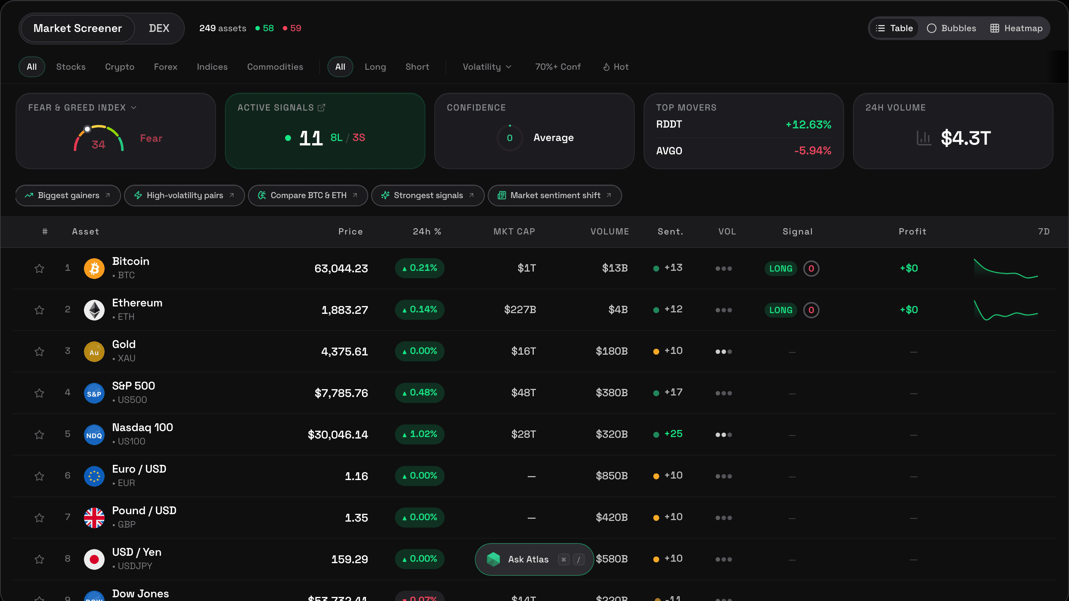Viewport: 1069px width, 601px height.
Task: Click the Ethereum diamond logo
Action: point(94,310)
